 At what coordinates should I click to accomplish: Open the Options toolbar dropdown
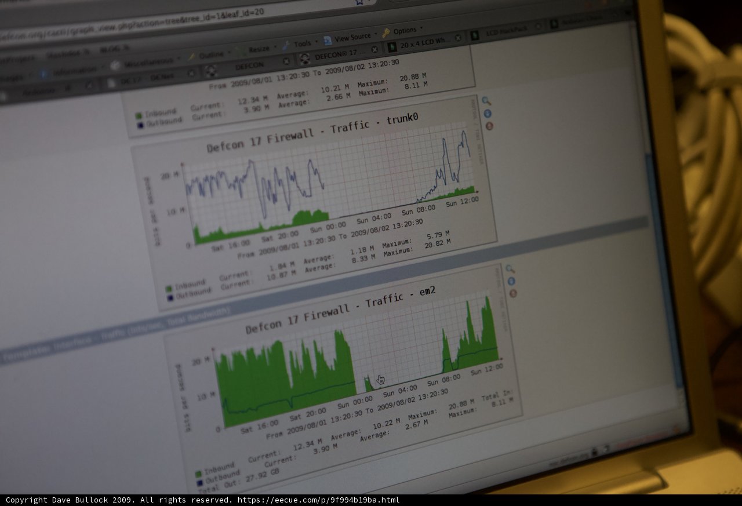click(402, 31)
